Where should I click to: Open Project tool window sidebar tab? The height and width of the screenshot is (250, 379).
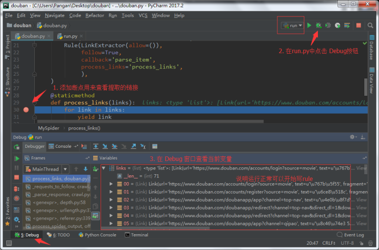click(7, 47)
